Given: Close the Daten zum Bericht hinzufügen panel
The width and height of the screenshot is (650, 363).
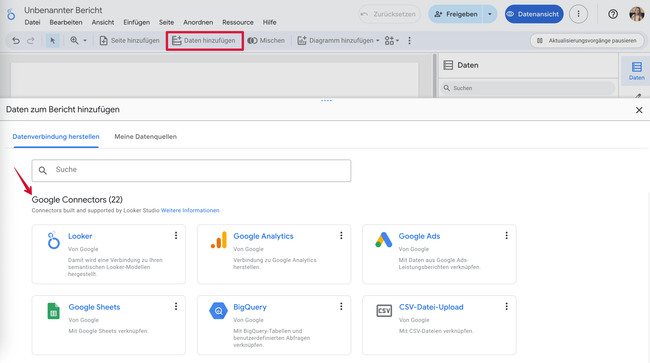Looking at the screenshot, I should click(639, 110).
